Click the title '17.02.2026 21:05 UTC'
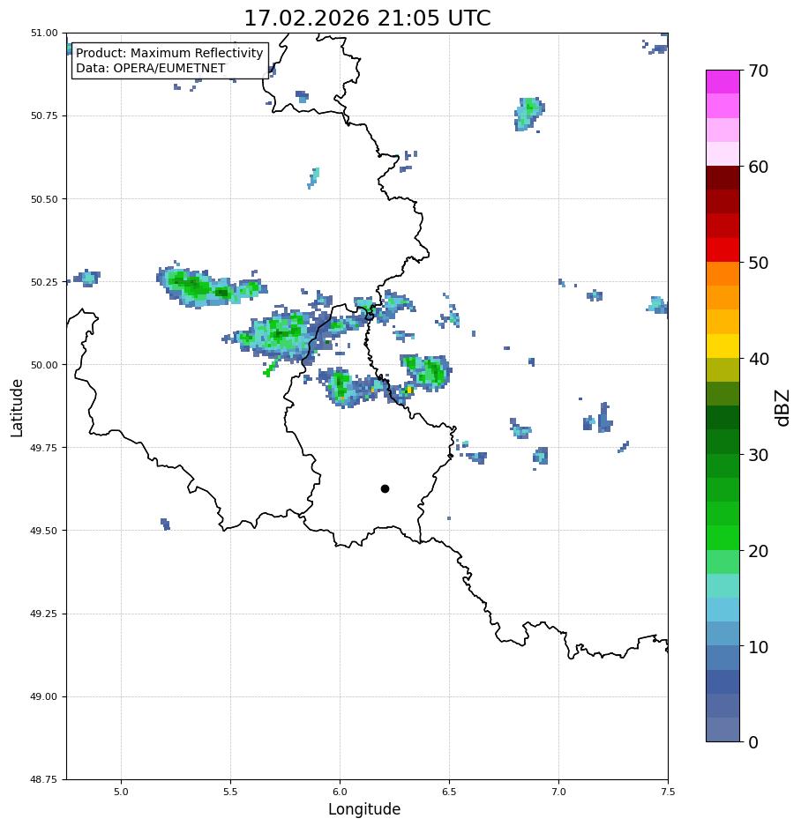The image size is (801, 826). pyautogui.click(x=367, y=19)
